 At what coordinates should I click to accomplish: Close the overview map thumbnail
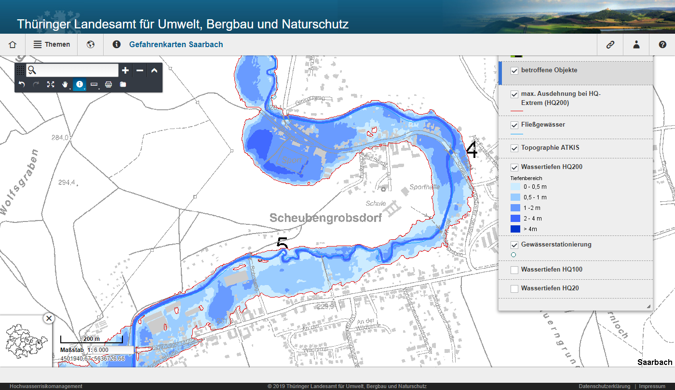click(x=49, y=318)
